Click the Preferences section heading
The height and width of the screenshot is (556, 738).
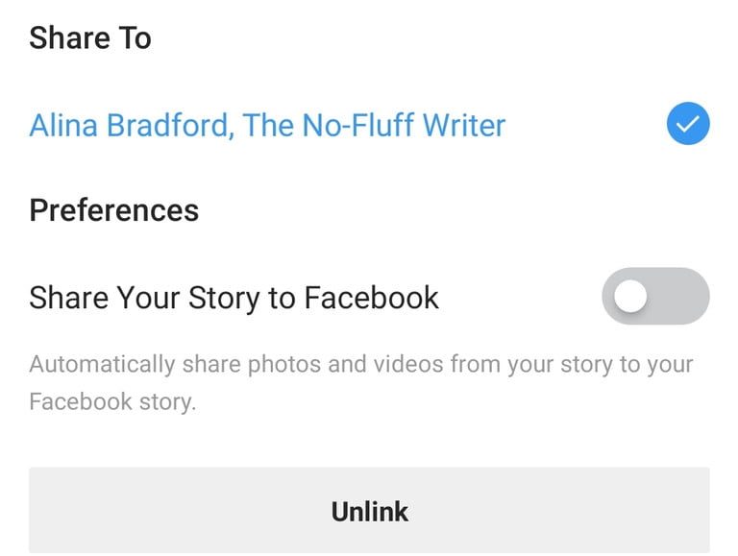click(x=113, y=210)
